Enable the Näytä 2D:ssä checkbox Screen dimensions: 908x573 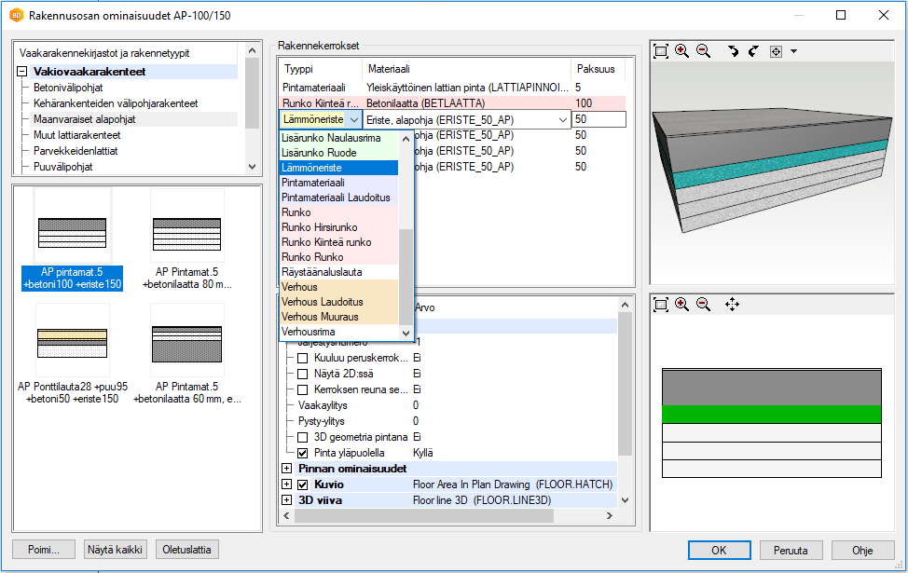(302, 374)
